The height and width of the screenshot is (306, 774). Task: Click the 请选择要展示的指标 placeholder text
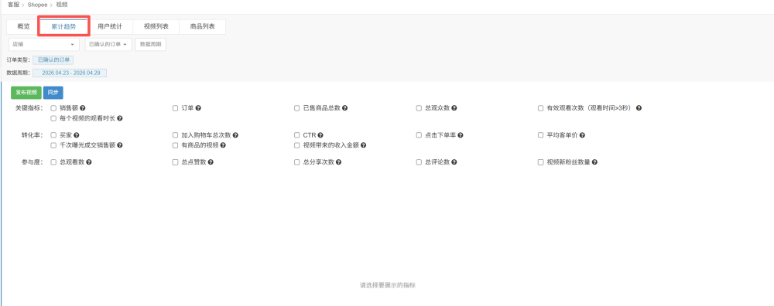388,285
